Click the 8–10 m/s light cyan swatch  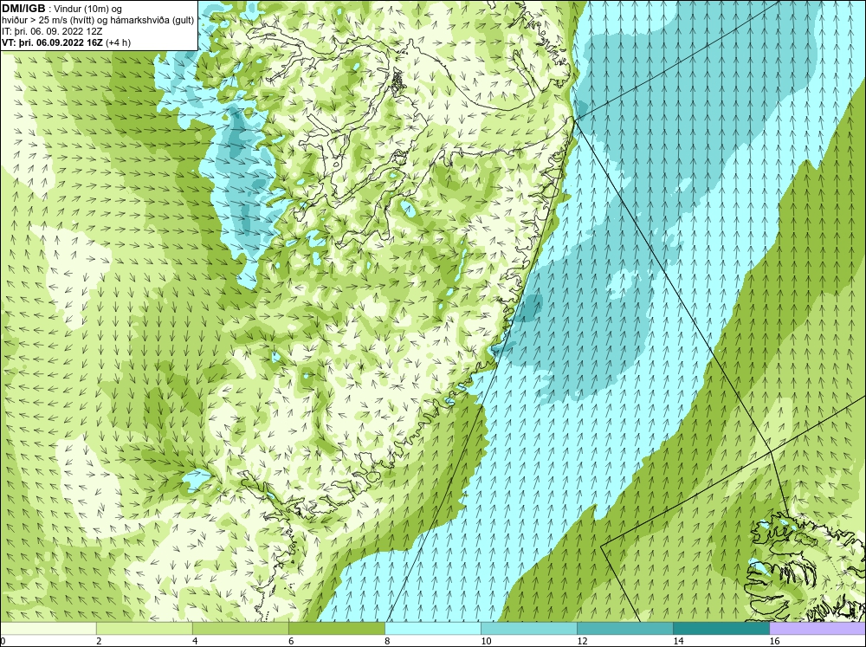coord(433,628)
